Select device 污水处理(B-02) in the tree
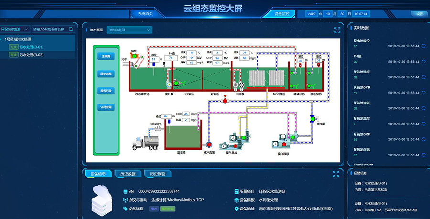The image size is (430, 219). coord(31,55)
